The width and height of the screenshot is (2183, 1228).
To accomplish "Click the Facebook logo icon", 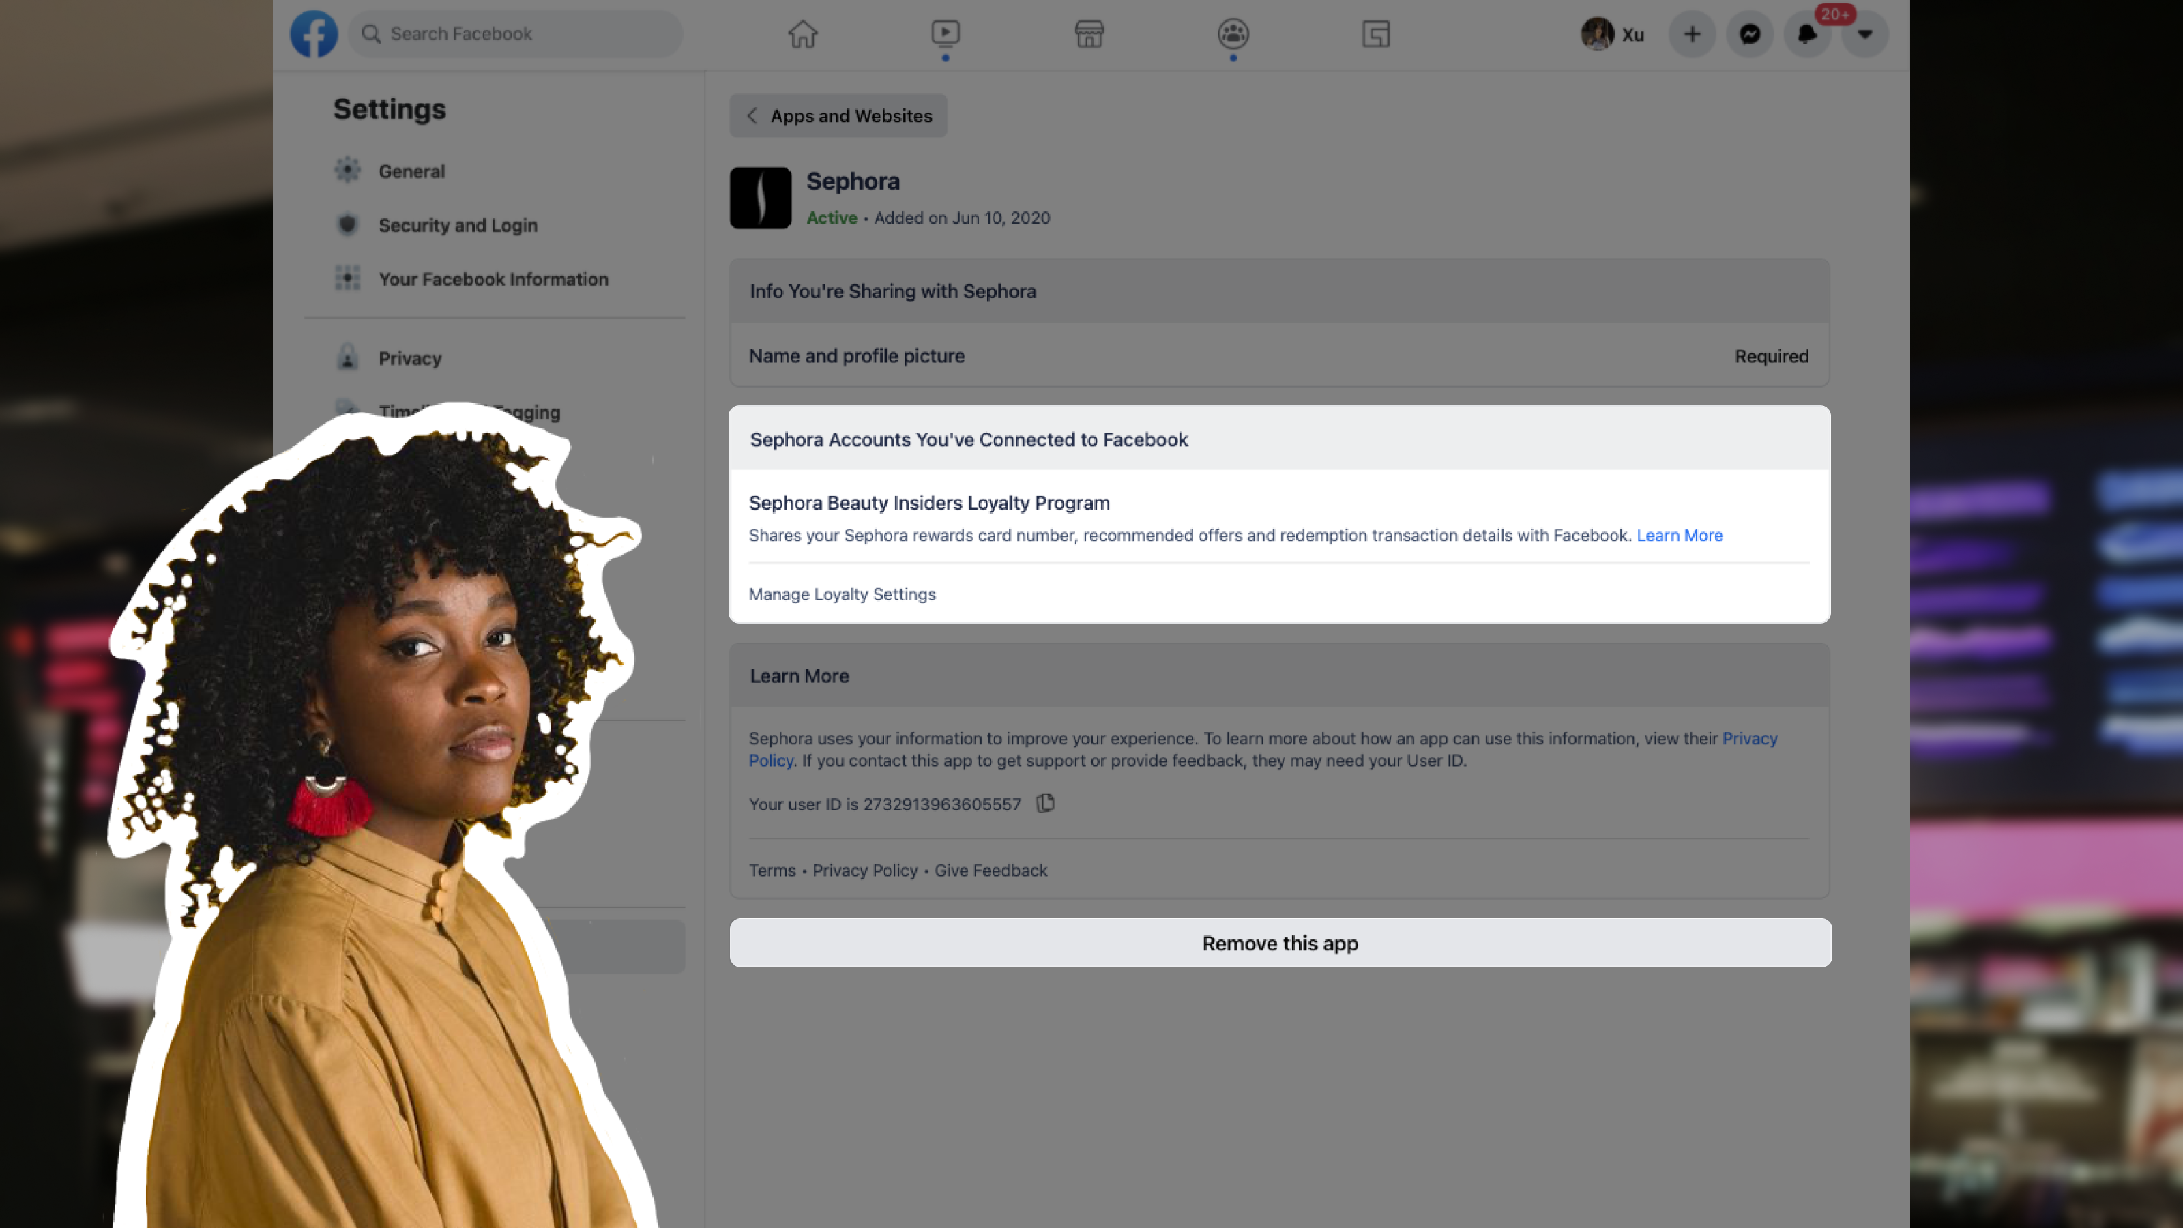I will tap(314, 34).
